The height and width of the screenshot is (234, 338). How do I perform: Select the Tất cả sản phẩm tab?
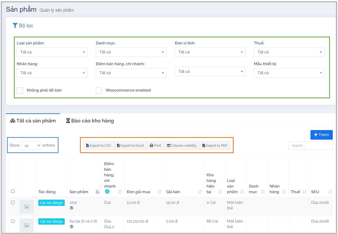[x=33, y=121]
